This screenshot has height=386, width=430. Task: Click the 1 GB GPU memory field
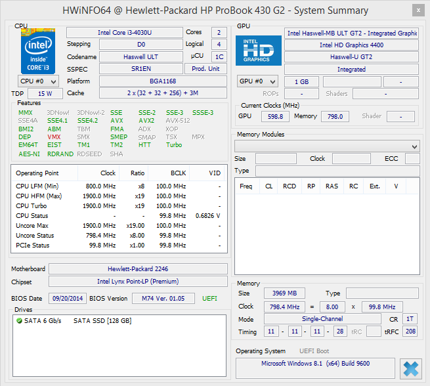tap(302, 81)
